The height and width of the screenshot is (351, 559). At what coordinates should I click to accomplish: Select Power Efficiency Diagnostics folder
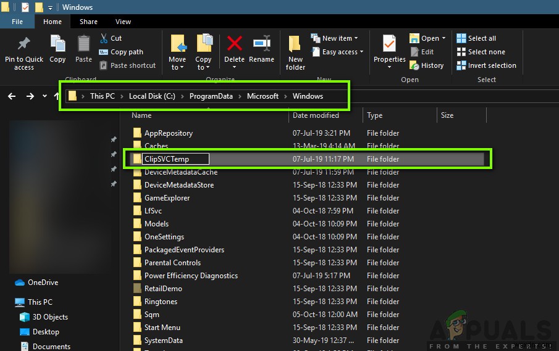191,276
